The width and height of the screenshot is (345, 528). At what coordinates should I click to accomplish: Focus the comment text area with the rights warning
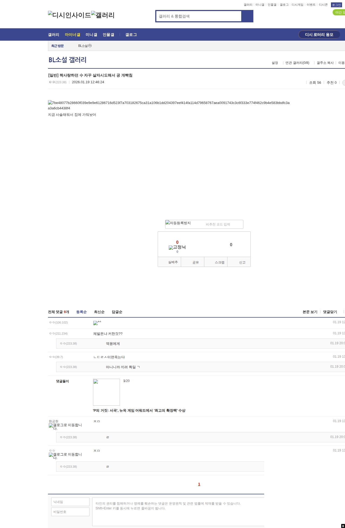(x=178, y=512)
